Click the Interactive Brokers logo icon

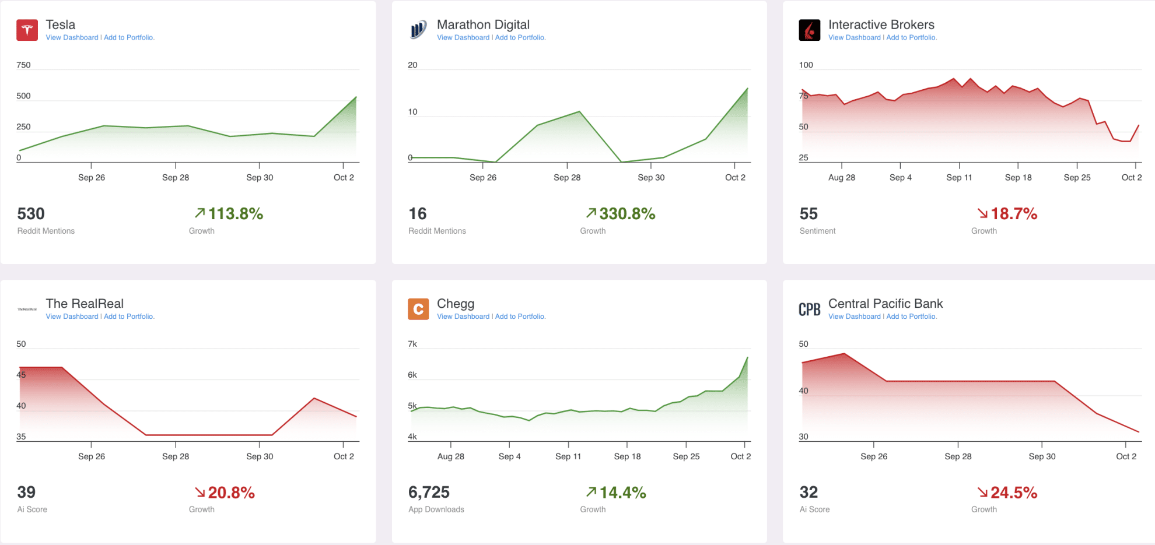[809, 30]
